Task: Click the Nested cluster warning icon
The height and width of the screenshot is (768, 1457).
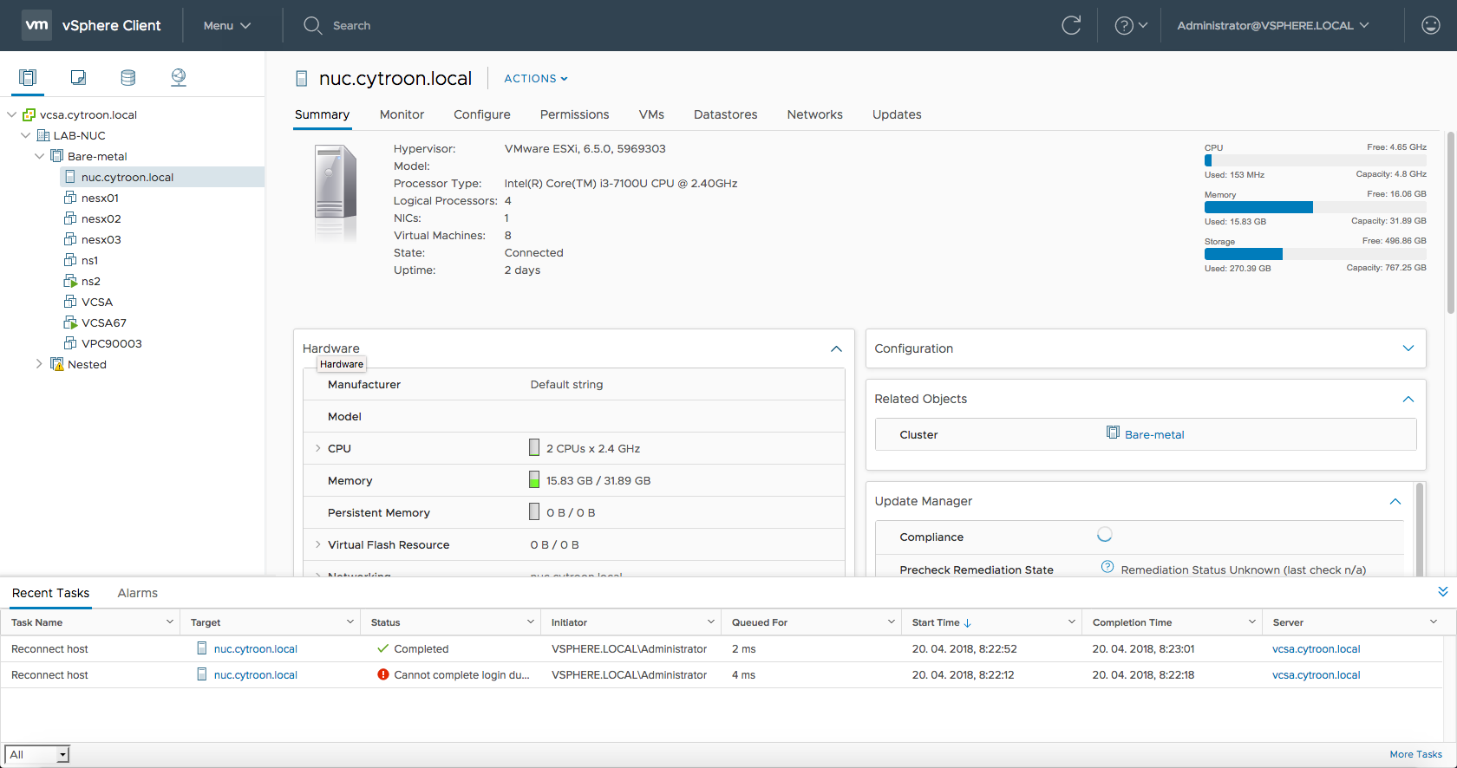Action: pyautogui.click(x=57, y=364)
